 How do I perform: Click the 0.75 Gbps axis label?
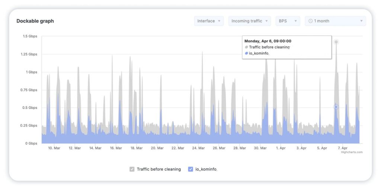29,90
